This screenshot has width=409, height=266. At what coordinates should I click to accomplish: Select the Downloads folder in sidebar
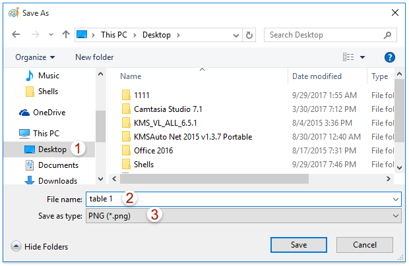(x=57, y=181)
